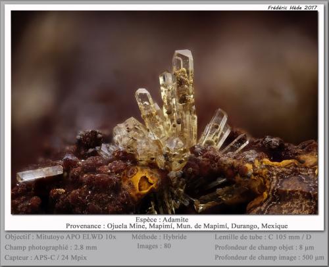Image resolution: width=329 pixels, height=267 pixels.
Task: Select the horizontal crystal lying at left
Action: [x=40, y=173]
